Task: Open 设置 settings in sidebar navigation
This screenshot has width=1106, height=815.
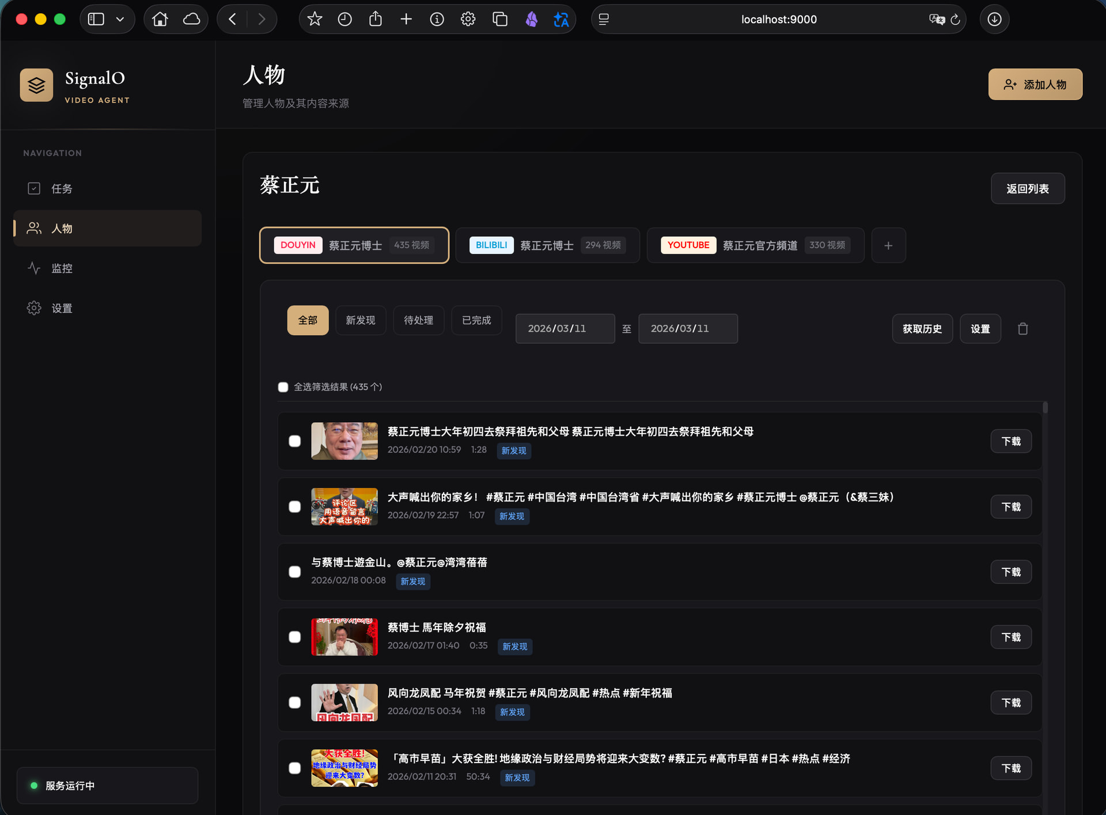Action: (62, 308)
